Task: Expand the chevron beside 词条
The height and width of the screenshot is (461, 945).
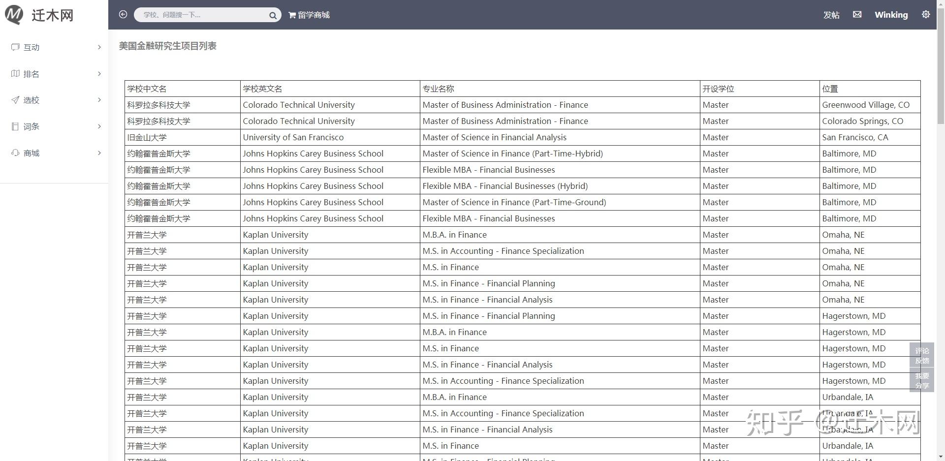Action: pos(99,126)
